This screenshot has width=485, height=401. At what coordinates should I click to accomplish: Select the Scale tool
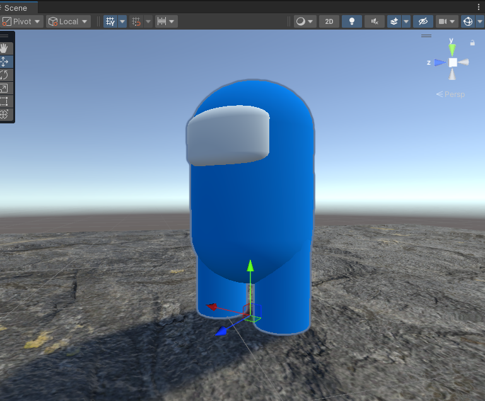[4, 88]
